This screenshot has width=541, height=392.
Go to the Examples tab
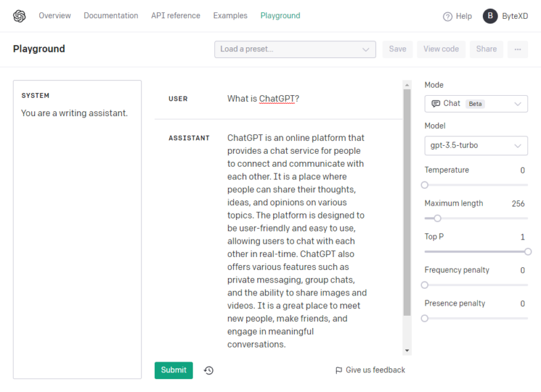coord(230,16)
